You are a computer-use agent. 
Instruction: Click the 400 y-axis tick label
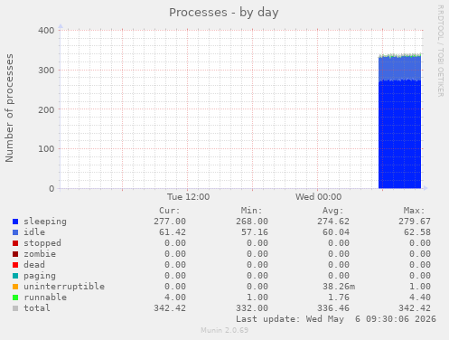pyautogui.click(x=46, y=31)
